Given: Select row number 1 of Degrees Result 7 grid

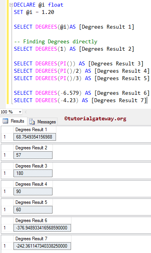Looking at the screenshot, I should click(7, 246).
